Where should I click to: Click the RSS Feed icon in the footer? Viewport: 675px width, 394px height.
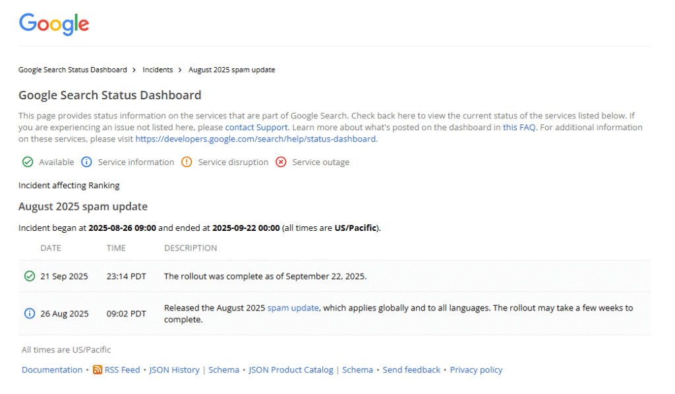coord(98,370)
